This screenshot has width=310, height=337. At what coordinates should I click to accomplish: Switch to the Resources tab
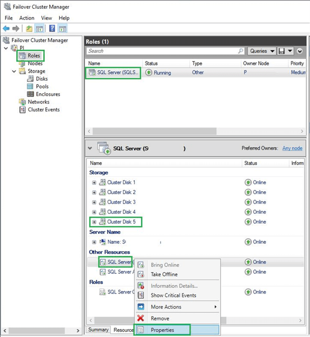coord(123,330)
